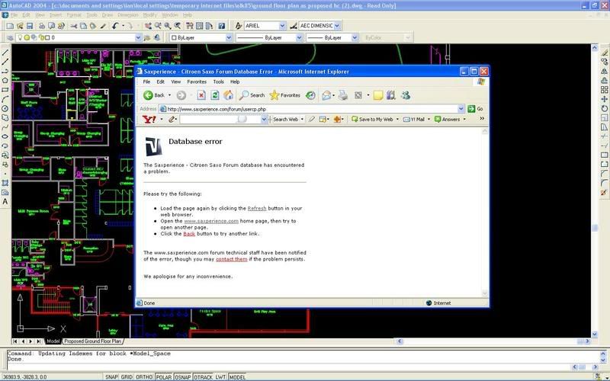Image resolution: width=610 pixels, height=381 pixels.
Task: Click AutoCAD's Zoom Realtime icon
Action: [158, 26]
